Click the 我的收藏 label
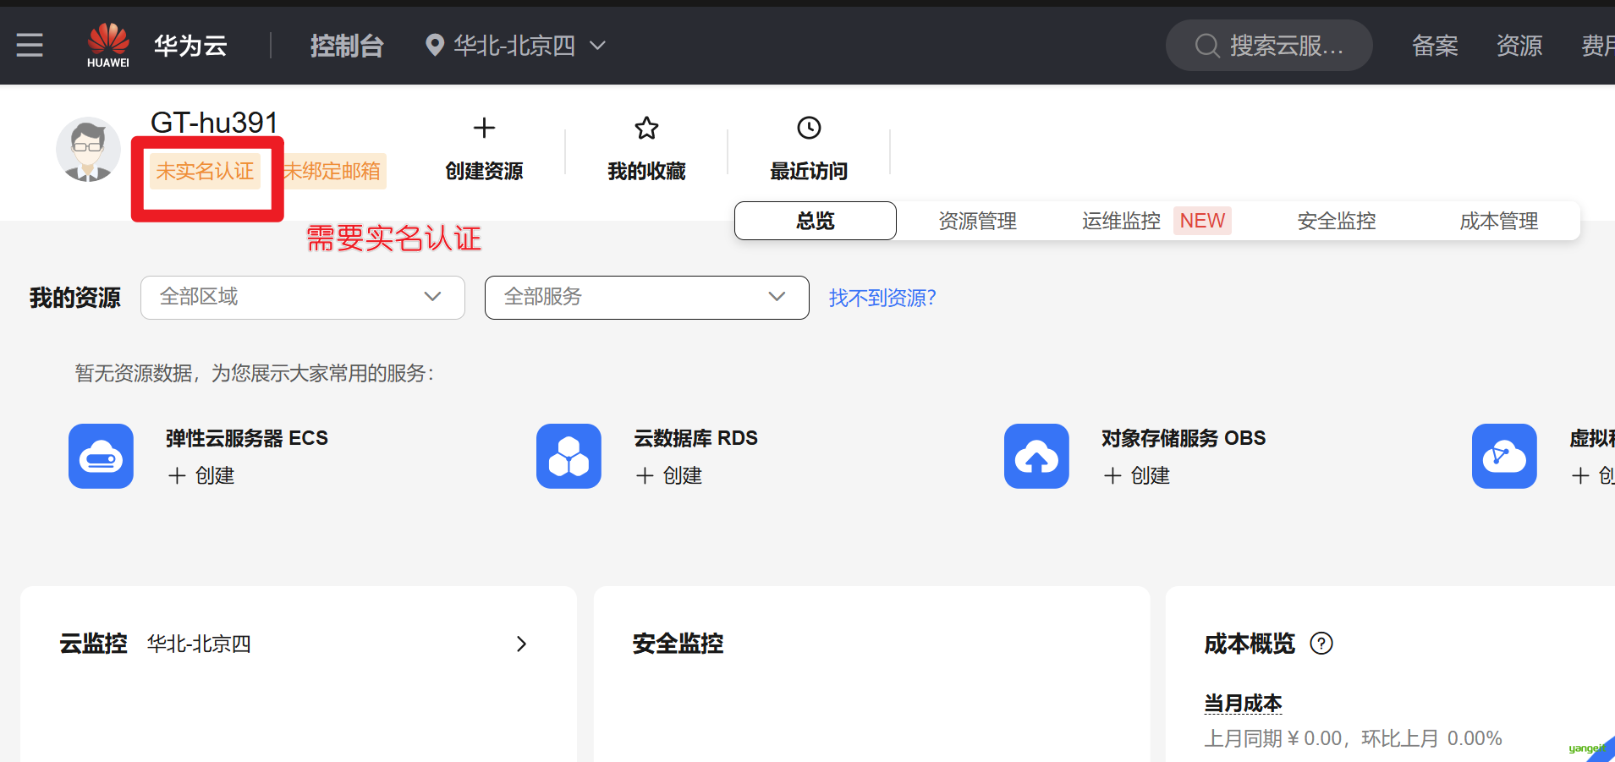 tap(646, 171)
